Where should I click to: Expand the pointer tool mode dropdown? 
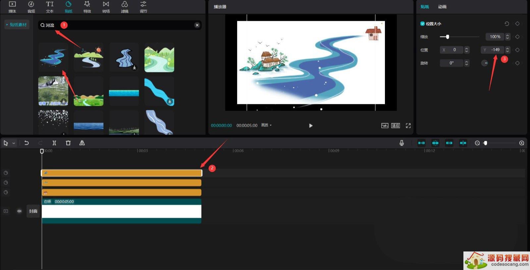14,143
